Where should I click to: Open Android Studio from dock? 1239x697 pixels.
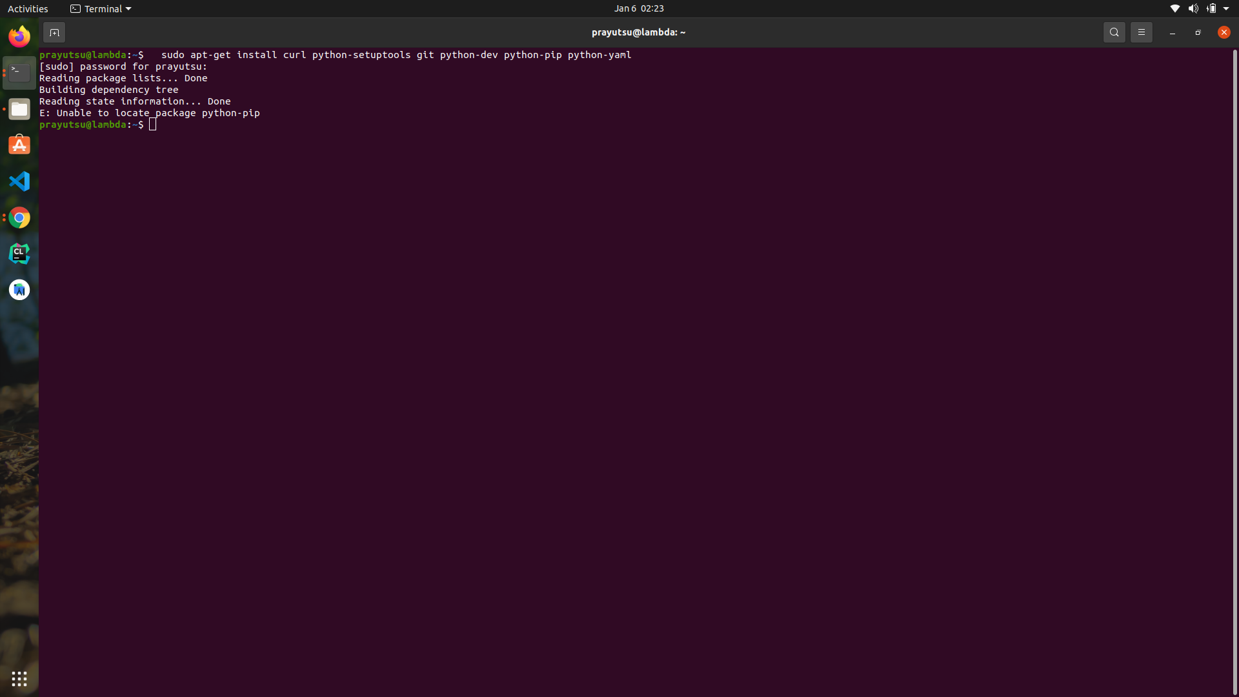click(19, 290)
